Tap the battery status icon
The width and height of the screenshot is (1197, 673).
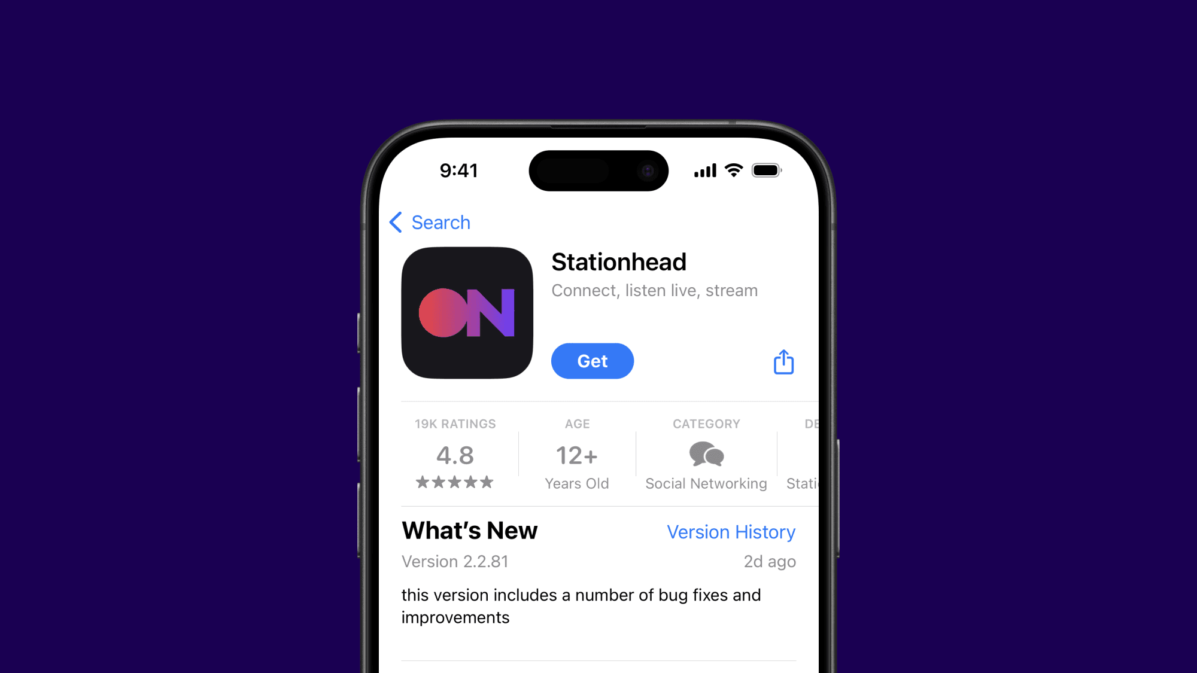coord(764,170)
